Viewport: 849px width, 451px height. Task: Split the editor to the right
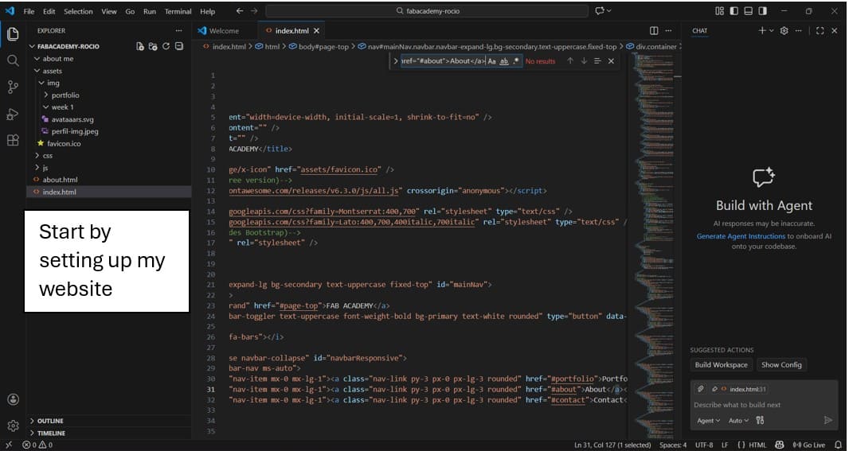tap(654, 31)
